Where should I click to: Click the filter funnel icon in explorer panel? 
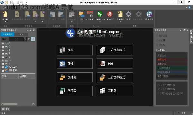tap(29, 39)
